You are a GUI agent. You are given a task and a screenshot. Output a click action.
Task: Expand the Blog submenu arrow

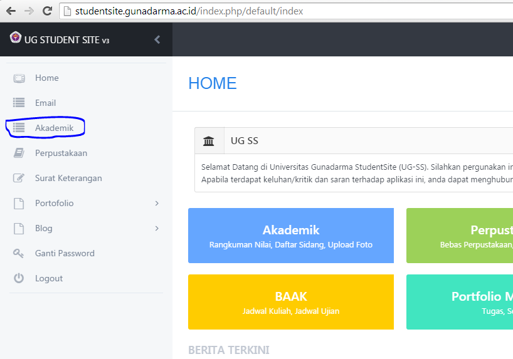pos(157,228)
